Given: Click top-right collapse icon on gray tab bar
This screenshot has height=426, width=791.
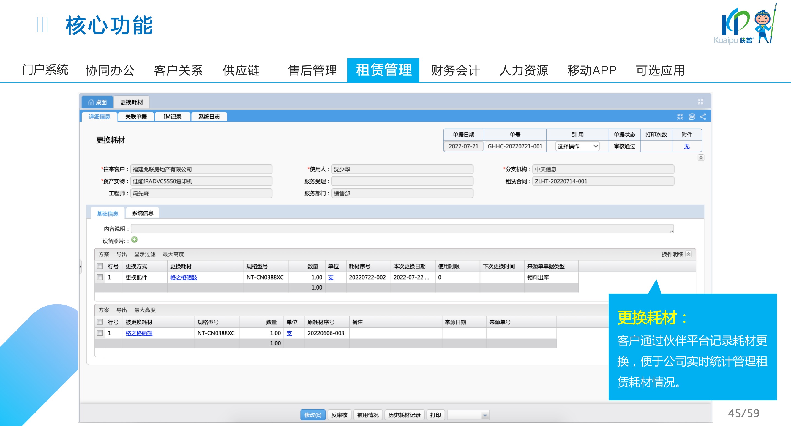Looking at the screenshot, I should [x=700, y=102].
